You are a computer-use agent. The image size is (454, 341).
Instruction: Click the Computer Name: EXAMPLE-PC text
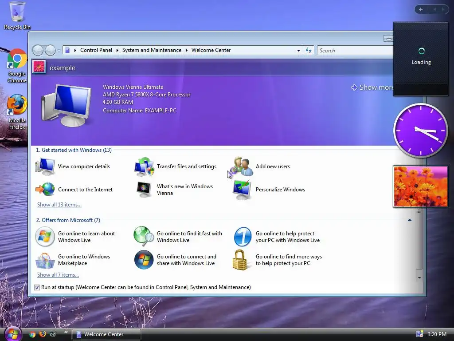pos(140,111)
